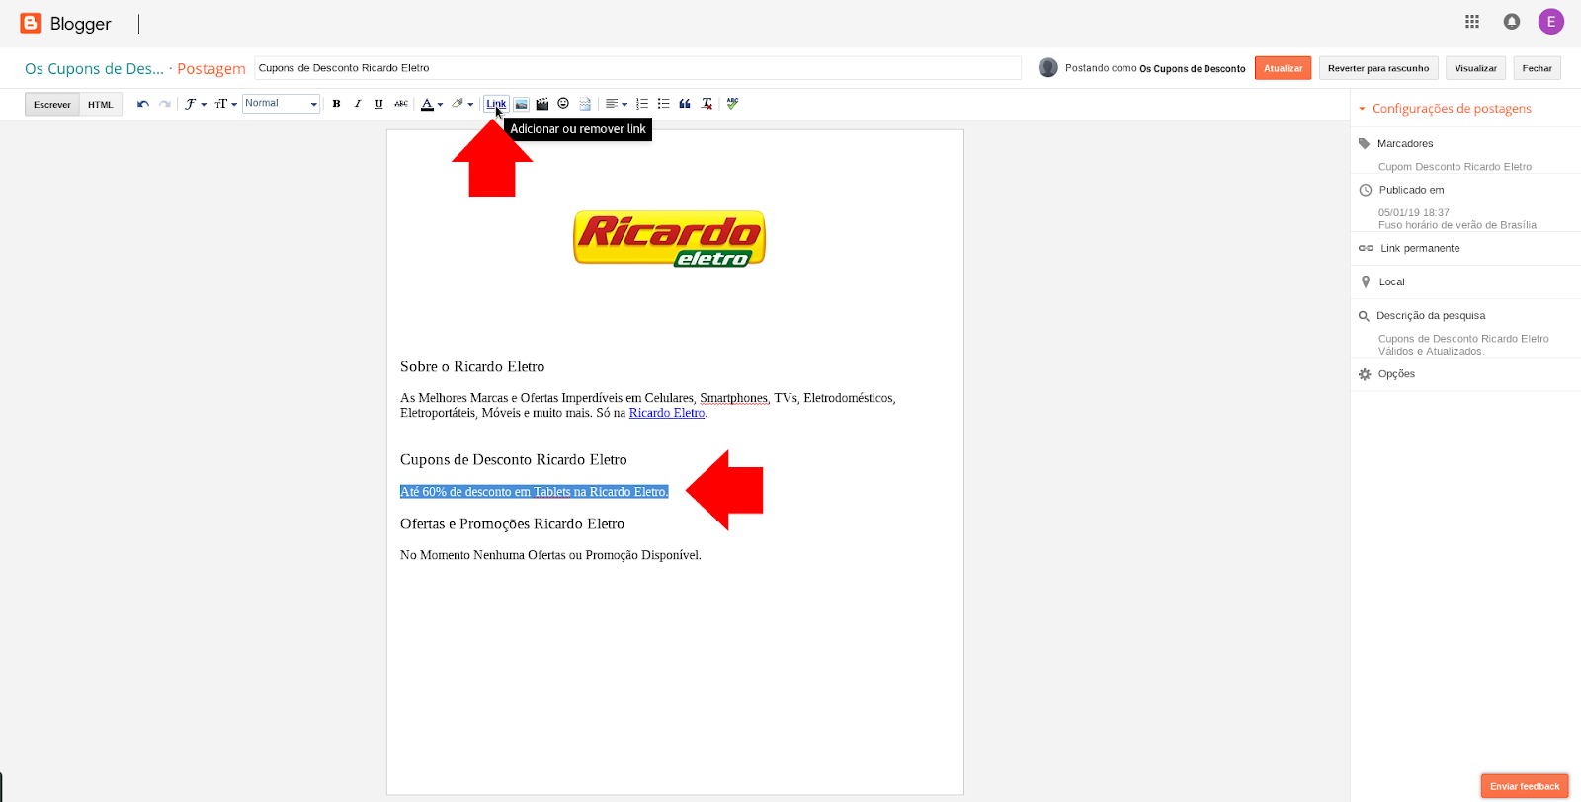Click the Enviar feedback button
Image resolution: width=1581 pixels, height=802 pixels.
[x=1525, y=786]
